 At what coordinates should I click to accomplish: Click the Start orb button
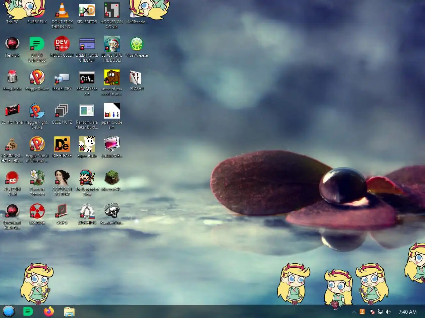click(9, 311)
